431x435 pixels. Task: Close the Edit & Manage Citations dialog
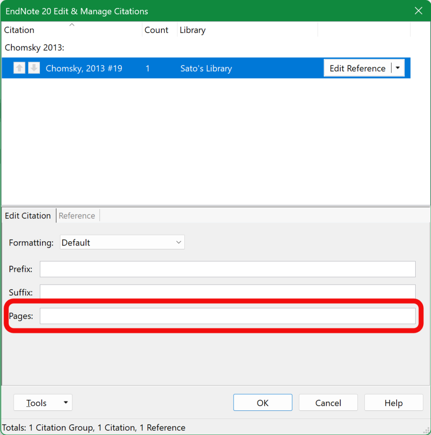(x=418, y=11)
